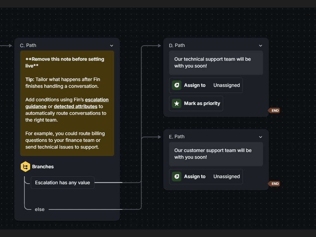Collapse E. Path with its chevron
Screen dimensions: 316x237
coord(261,137)
